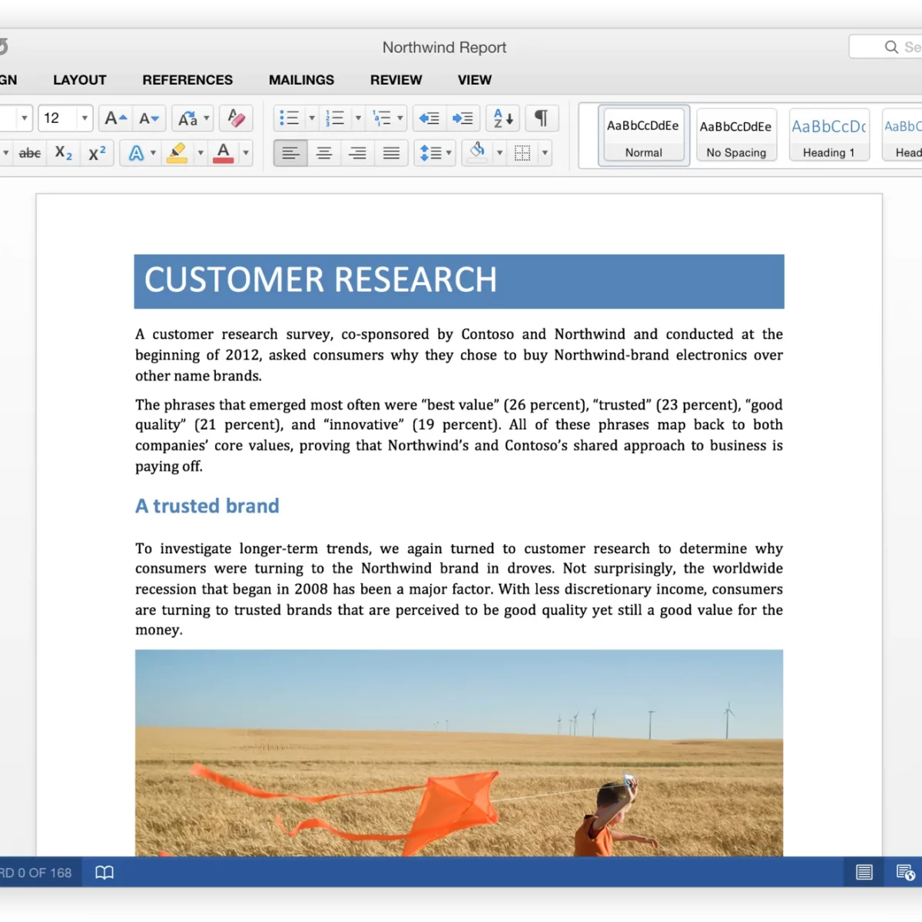Click the 'A trusted brand' heading
This screenshot has width=922, height=922.
(x=207, y=506)
